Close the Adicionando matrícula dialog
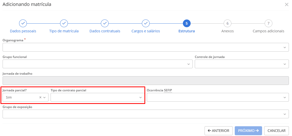Screen dimensions: 292x136 pos(287,5)
